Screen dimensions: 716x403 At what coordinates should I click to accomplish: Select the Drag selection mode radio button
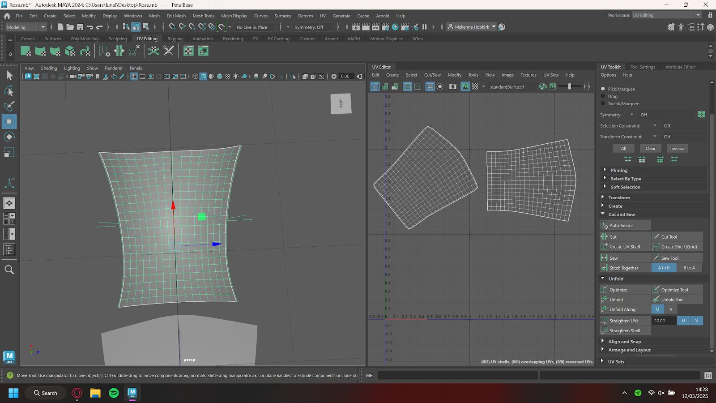(x=603, y=96)
